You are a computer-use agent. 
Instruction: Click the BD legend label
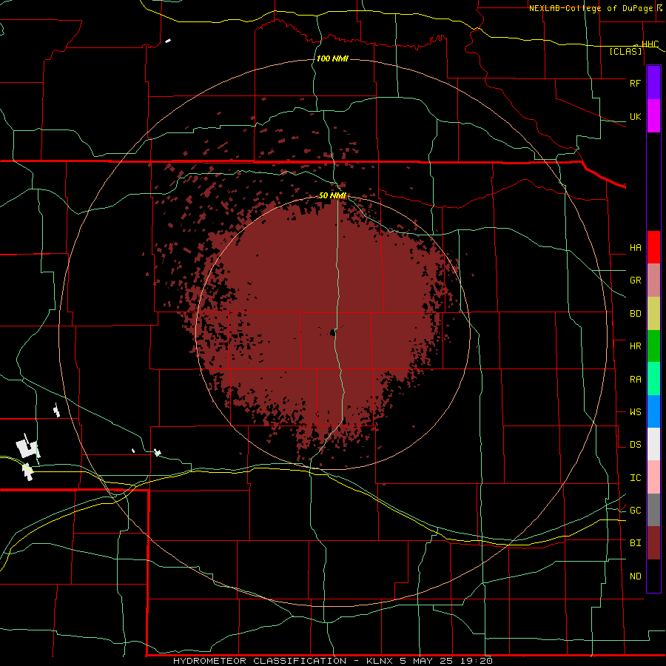click(635, 314)
